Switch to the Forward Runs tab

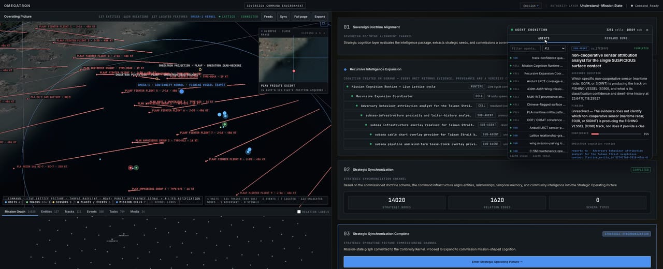click(x=616, y=38)
